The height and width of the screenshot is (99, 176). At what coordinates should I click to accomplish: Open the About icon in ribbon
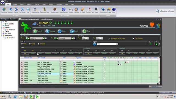pyautogui.click(x=114, y=10)
